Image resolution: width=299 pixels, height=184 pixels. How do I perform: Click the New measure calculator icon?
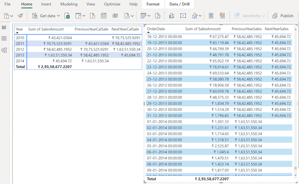(x=211, y=16)
